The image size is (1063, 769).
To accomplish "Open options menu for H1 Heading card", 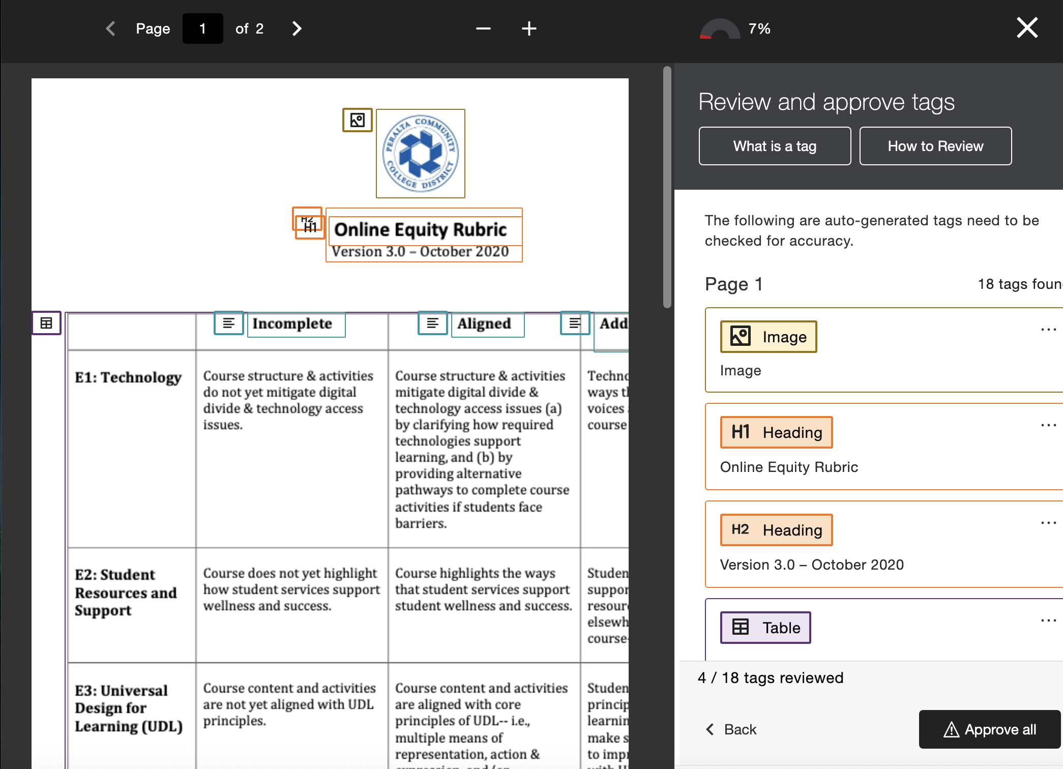I will click(1048, 425).
